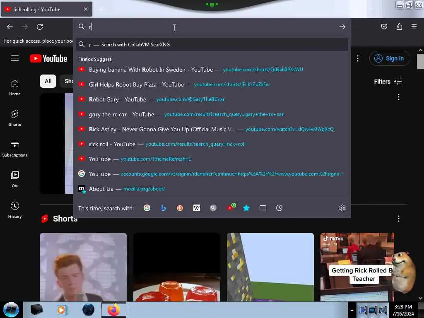The height and width of the screenshot is (318, 424).
Task: Open You in the YouTube sidebar
Action: coord(15,179)
